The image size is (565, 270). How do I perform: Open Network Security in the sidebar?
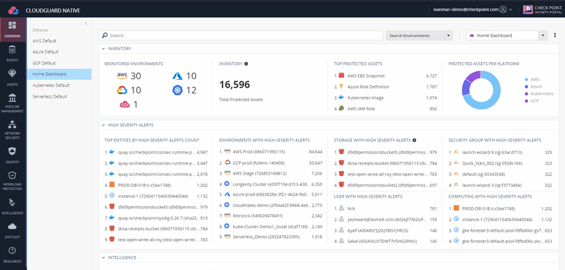pos(13,130)
